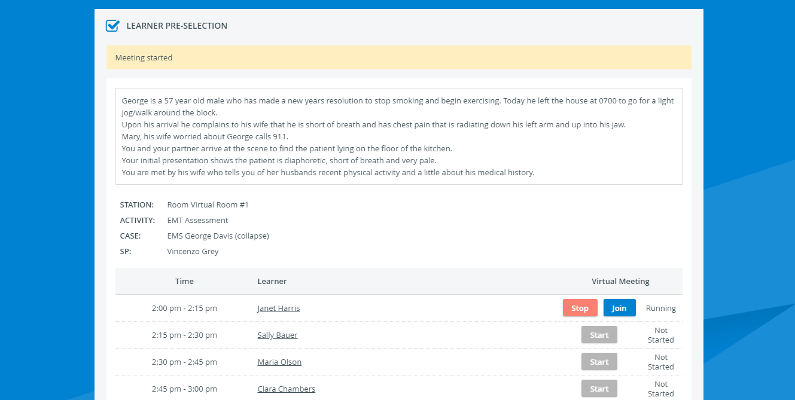Click the SP name Vincenzo Grey
Screen dimensions: 795x400
193,252
